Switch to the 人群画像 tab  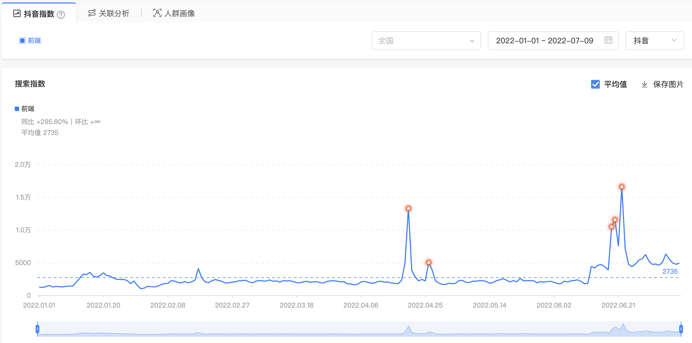click(179, 13)
